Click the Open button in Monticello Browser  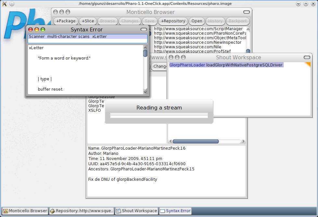[197, 21]
